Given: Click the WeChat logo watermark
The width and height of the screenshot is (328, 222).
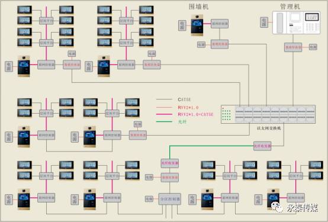Looking at the screenshot, I should click(277, 207).
